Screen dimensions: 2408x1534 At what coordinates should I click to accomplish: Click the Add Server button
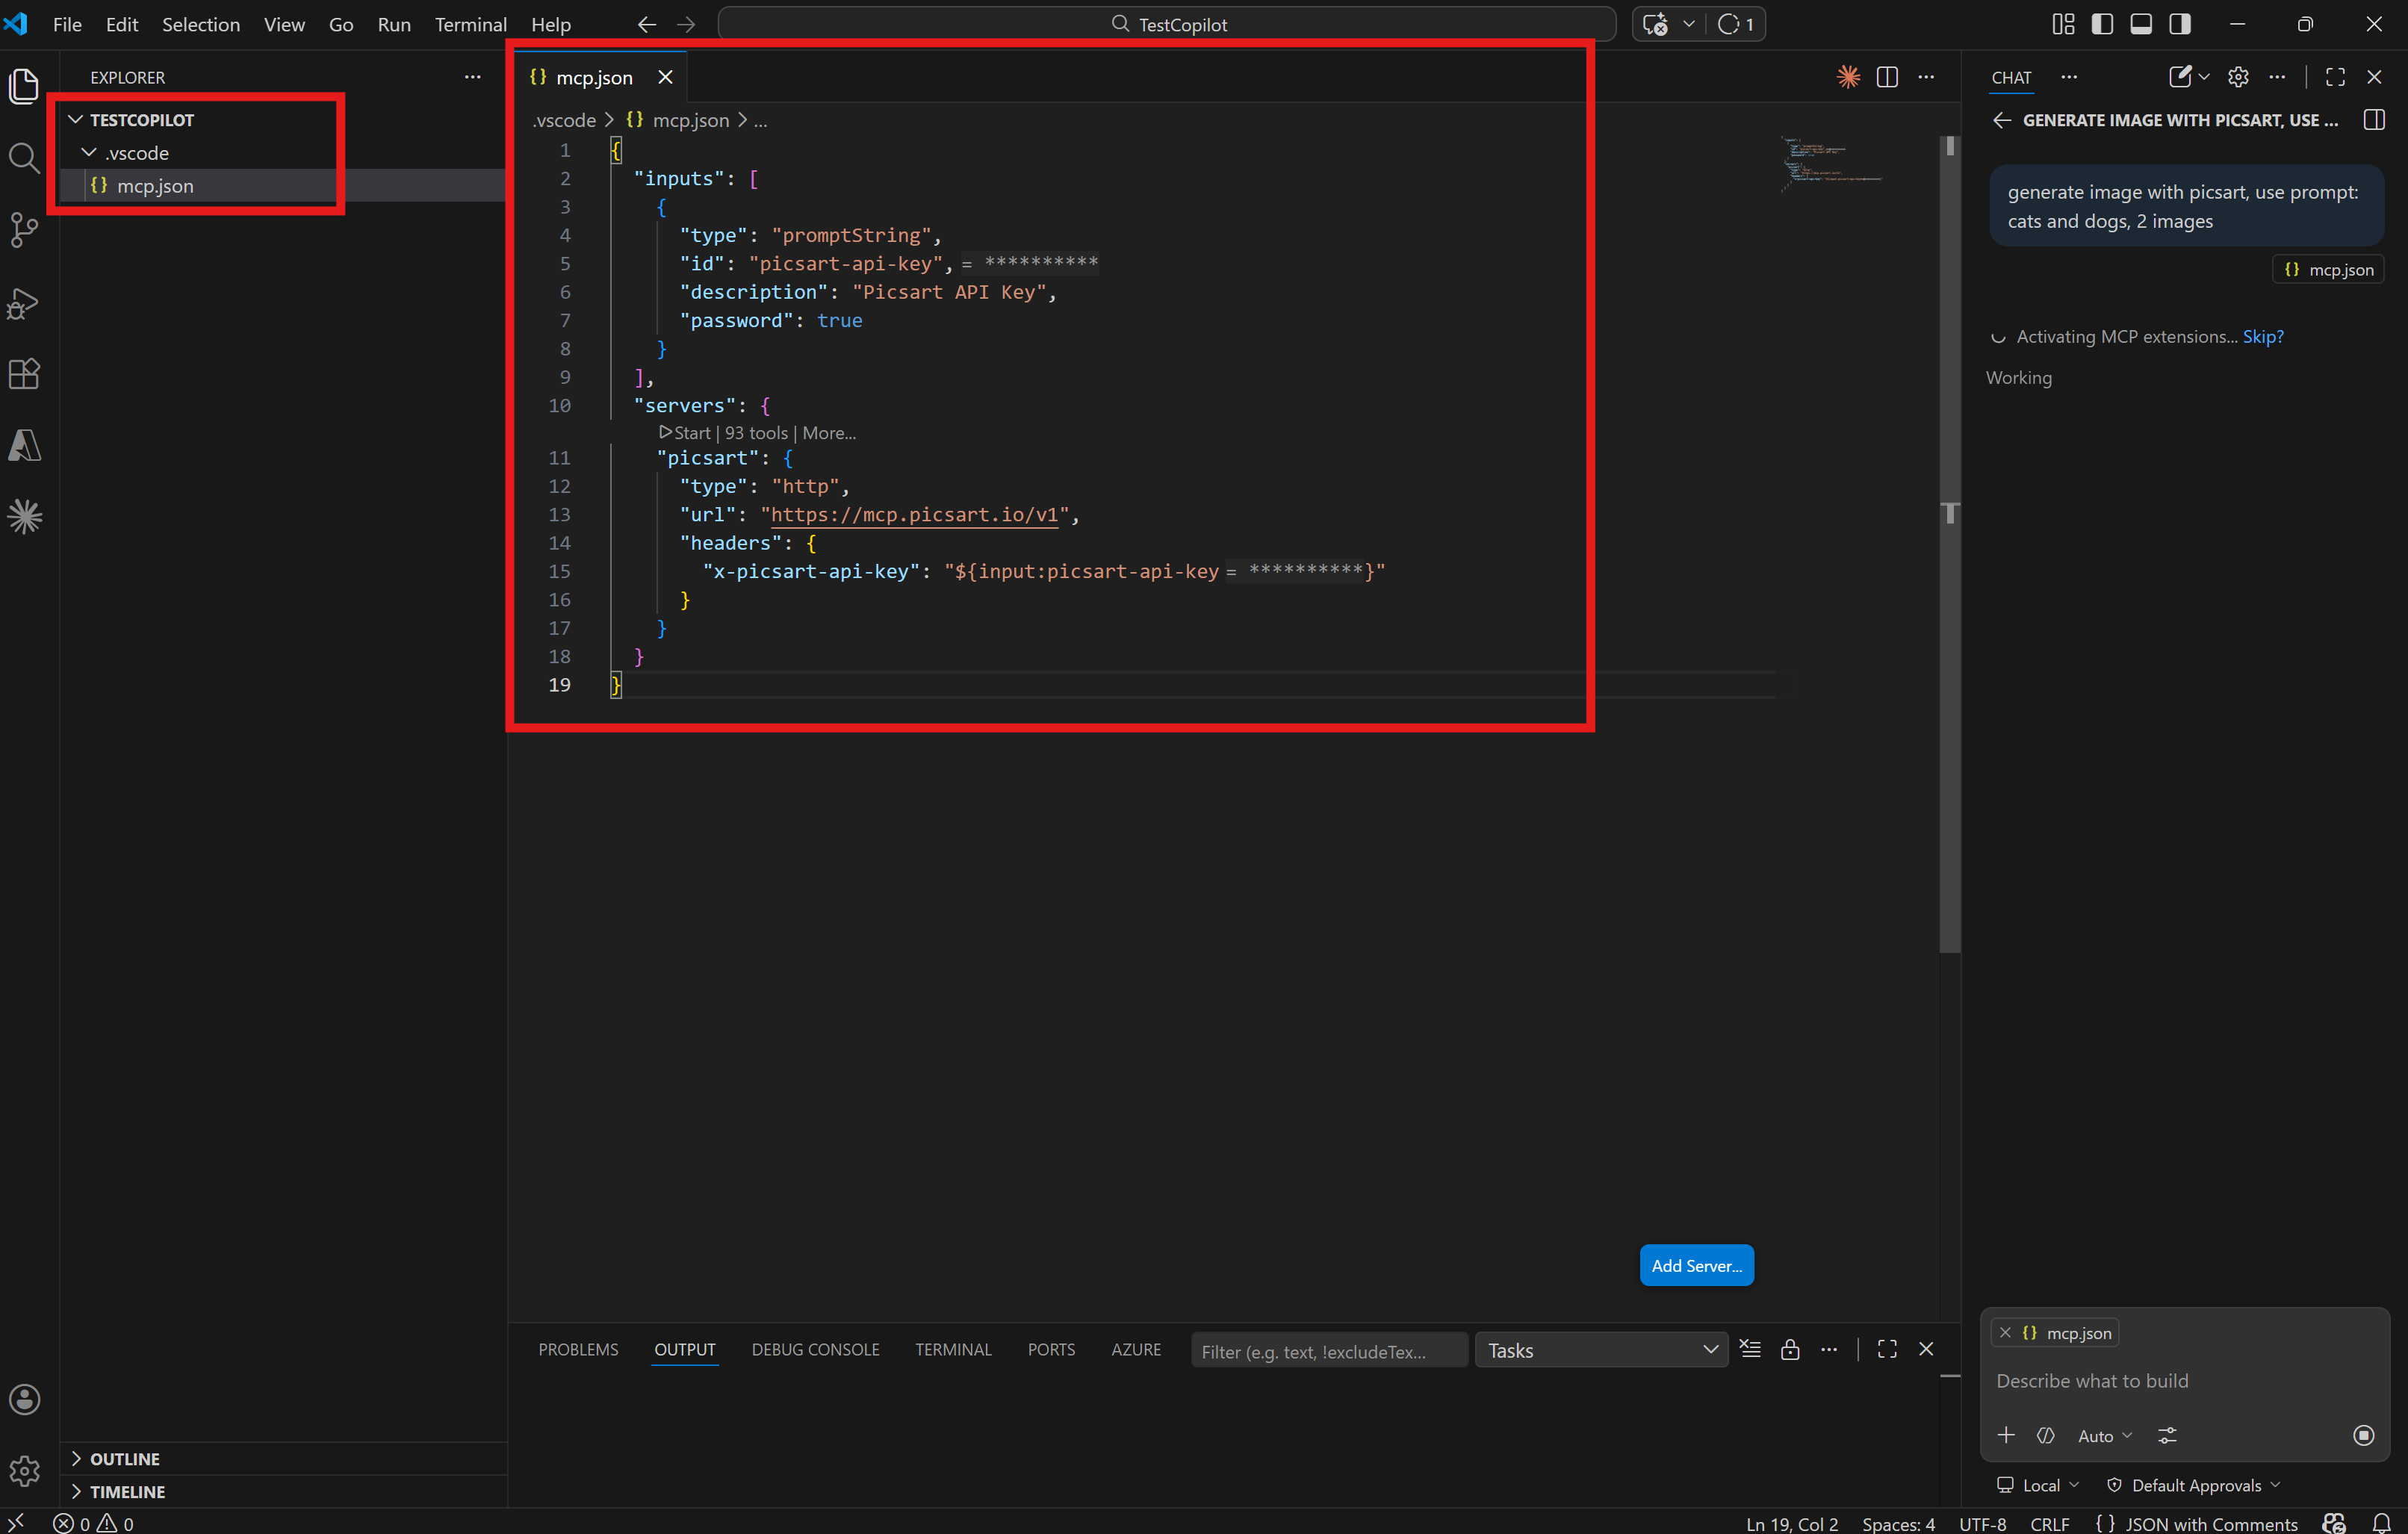point(1696,1265)
